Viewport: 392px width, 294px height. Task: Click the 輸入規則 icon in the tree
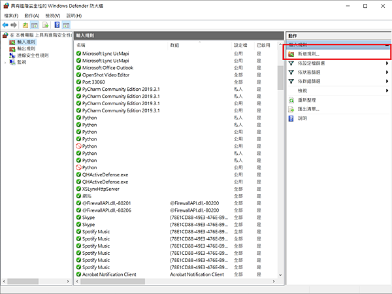pyautogui.click(x=12, y=42)
